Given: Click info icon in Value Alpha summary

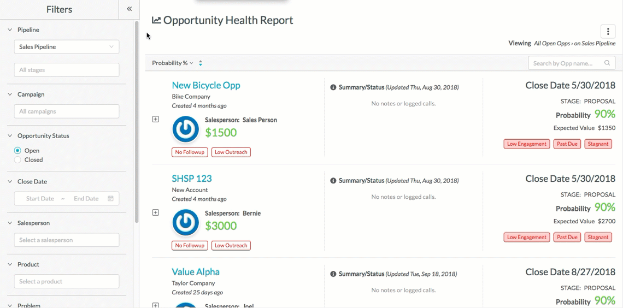Looking at the screenshot, I should (x=333, y=274).
